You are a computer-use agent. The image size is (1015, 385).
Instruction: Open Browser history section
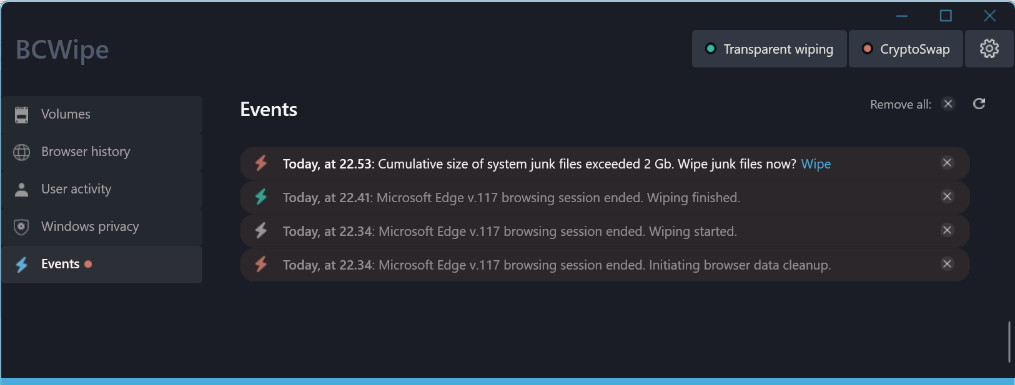pyautogui.click(x=102, y=152)
